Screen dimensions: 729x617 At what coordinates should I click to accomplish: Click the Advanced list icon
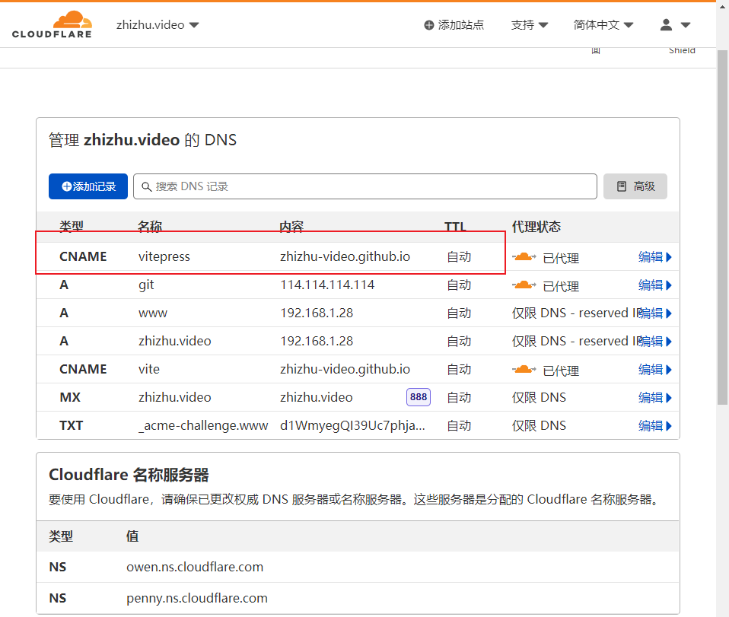[x=622, y=186]
